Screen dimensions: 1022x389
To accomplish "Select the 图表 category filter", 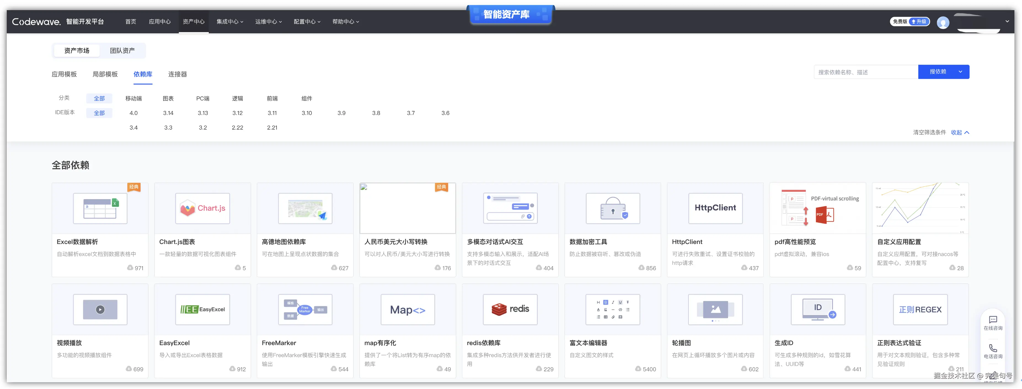I will pos(168,98).
